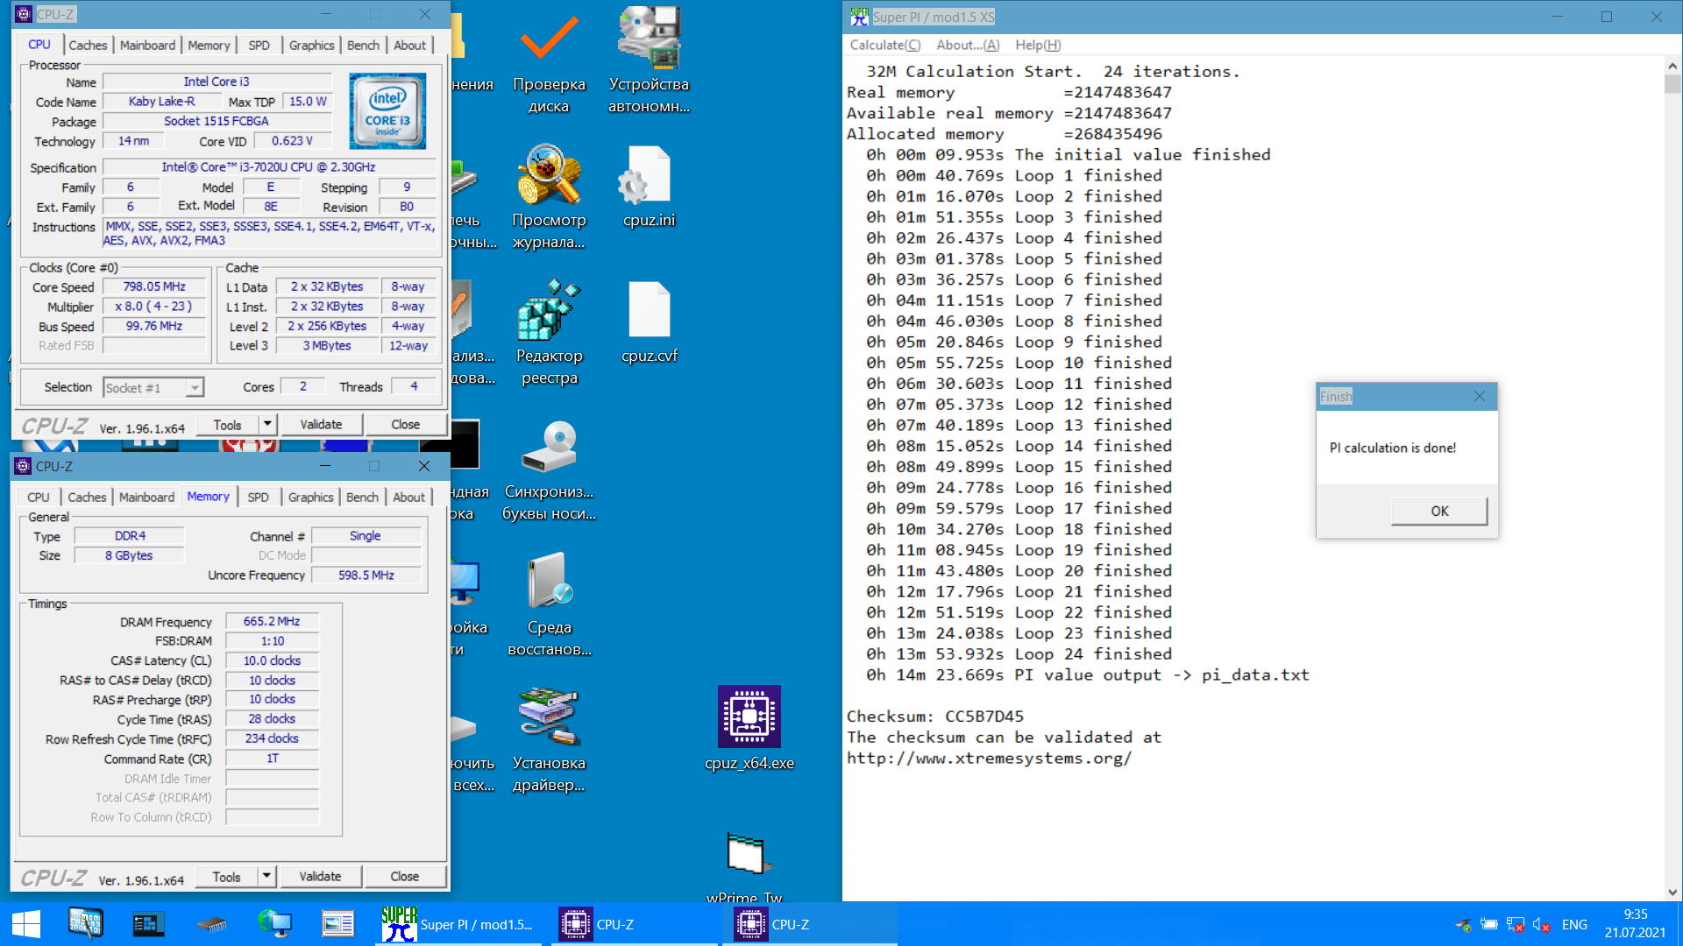
Task: Click the Threads value field
Action: [415, 386]
